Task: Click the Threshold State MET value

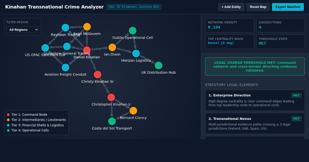Action: tap(262, 44)
